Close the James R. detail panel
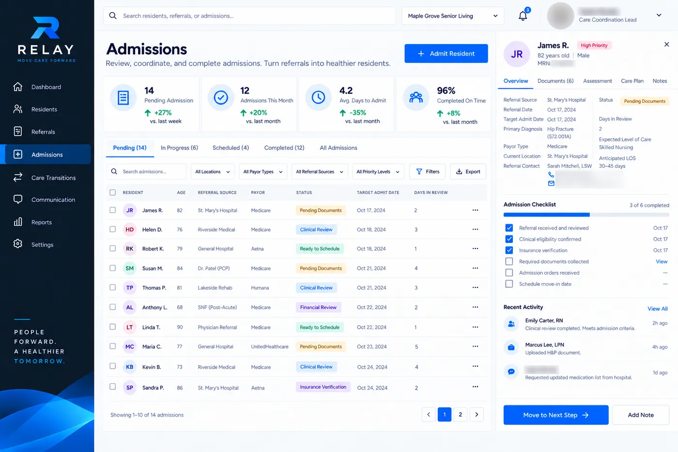 (666, 45)
